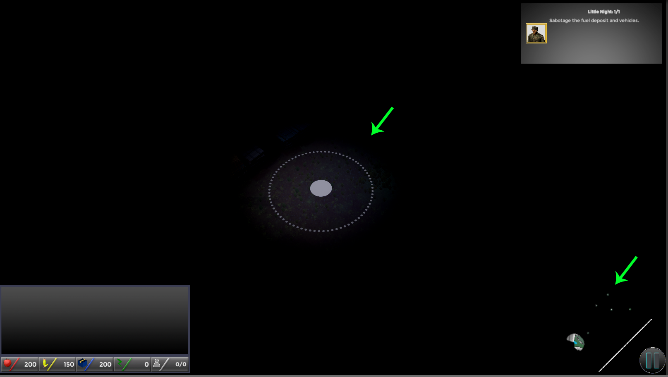Image resolution: width=668 pixels, height=377 pixels.
Task: Click the red apple food icon
Action: pos(7,363)
